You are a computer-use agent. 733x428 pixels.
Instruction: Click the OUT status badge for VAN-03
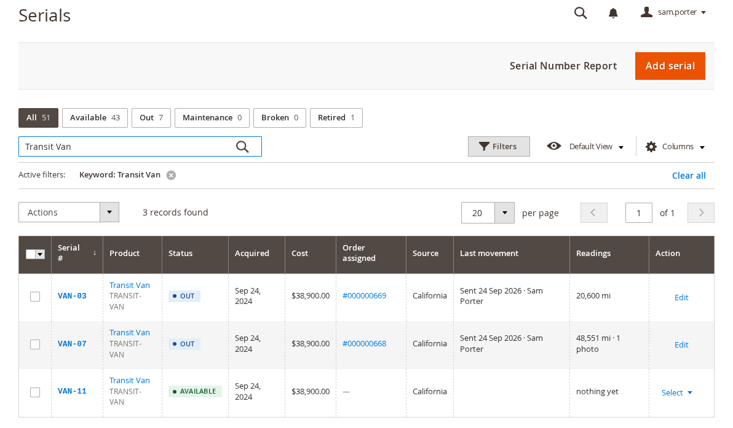184,296
